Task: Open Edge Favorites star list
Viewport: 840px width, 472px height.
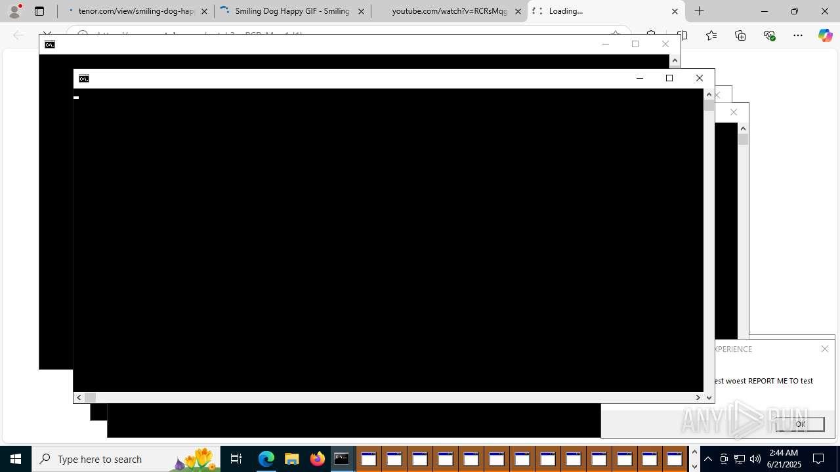Action: click(x=711, y=35)
